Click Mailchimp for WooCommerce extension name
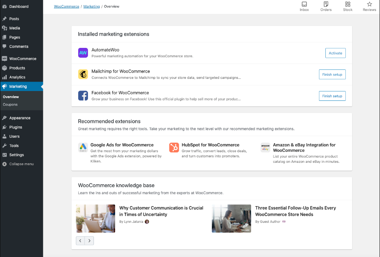The image size is (380, 257). (121, 71)
